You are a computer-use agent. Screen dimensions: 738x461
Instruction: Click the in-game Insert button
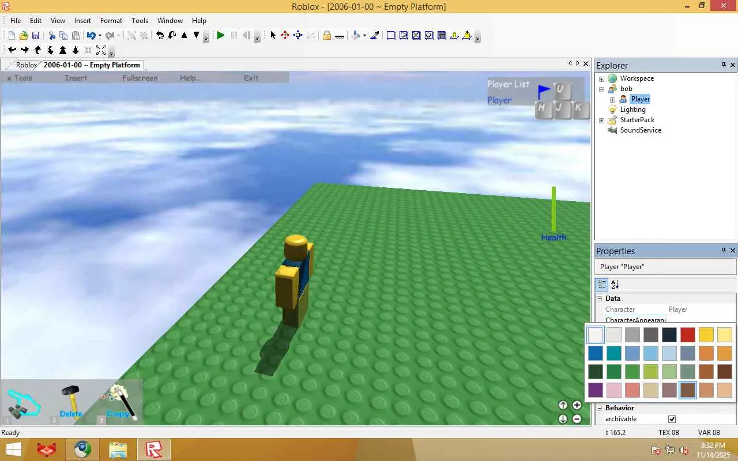76,78
